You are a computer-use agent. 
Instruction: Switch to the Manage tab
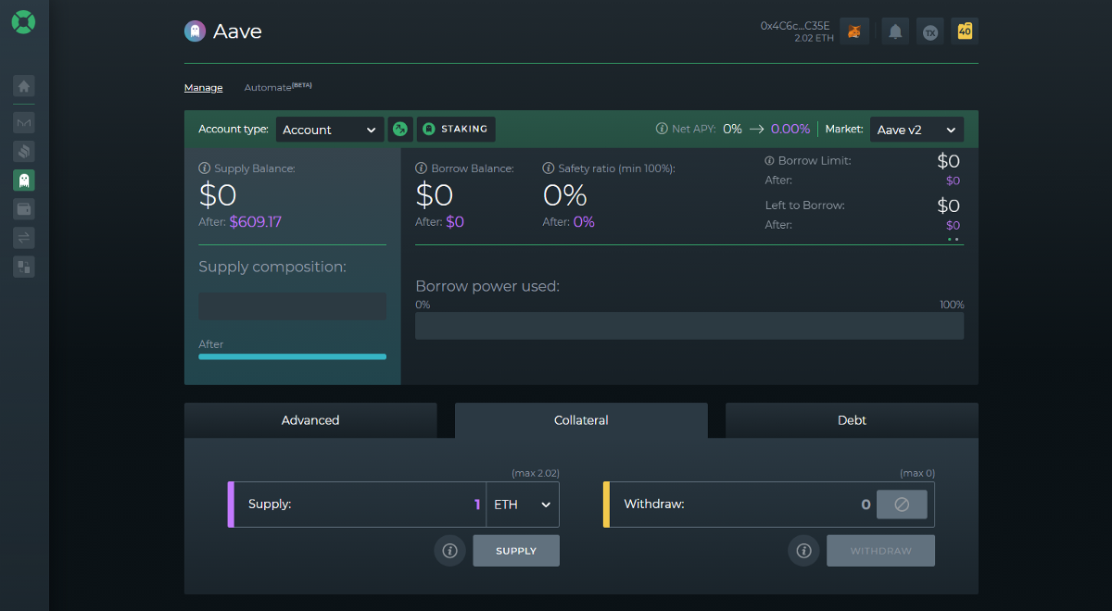click(203, 87)
